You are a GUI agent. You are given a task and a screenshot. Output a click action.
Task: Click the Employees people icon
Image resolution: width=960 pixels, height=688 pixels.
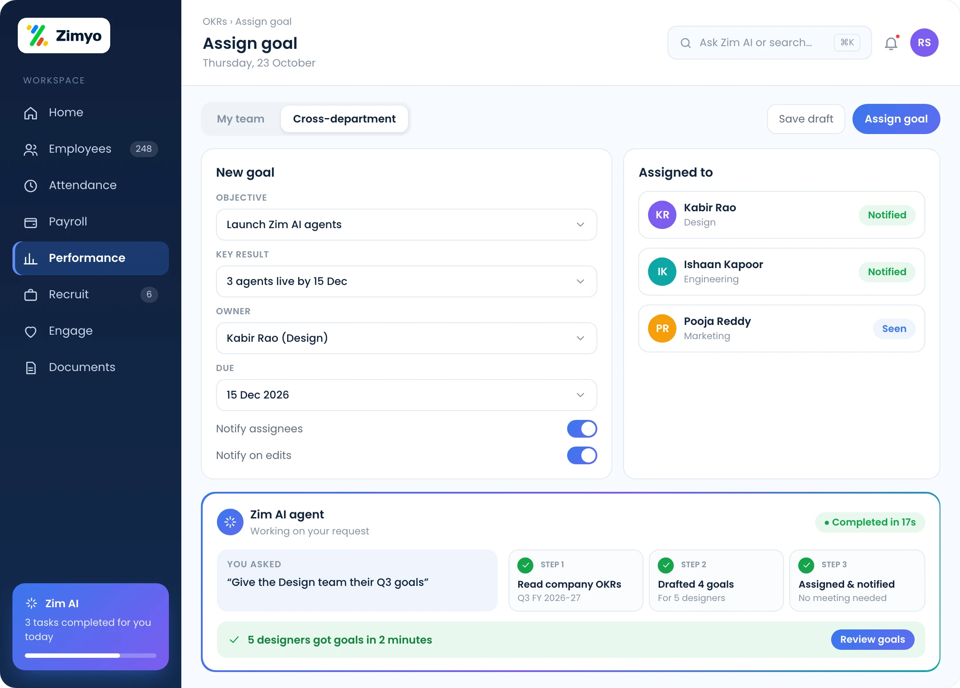tap(31, 149)
